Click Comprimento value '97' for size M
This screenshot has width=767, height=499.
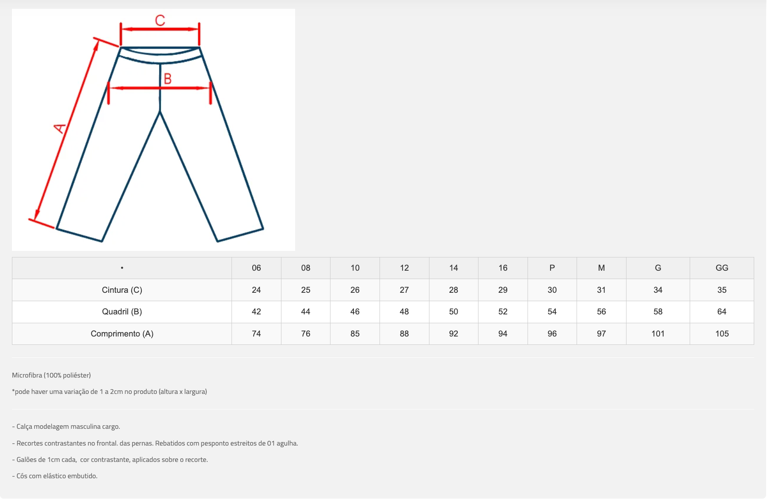(x=601, y=334)
